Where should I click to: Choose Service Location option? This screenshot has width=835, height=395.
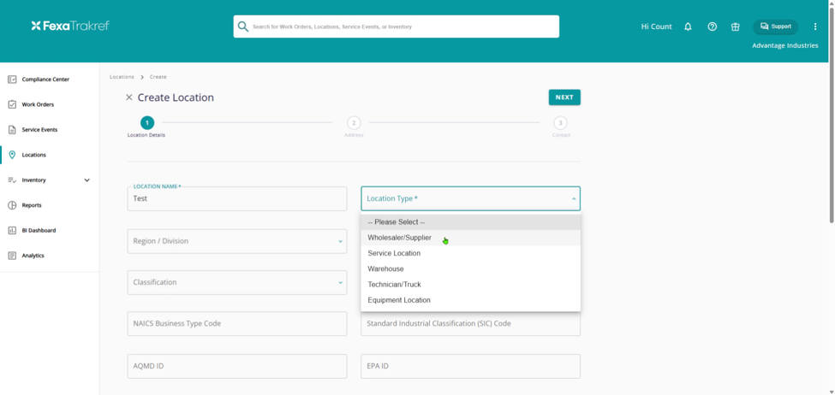471,254
